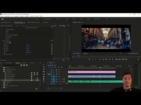Select the Ripple Edit tool
The height and width of the screenshot is (105, 141).
[x=44, y=69]
